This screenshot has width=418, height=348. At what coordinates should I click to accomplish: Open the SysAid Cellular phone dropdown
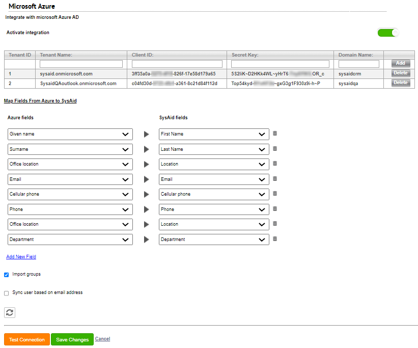(x=214, y=194)
